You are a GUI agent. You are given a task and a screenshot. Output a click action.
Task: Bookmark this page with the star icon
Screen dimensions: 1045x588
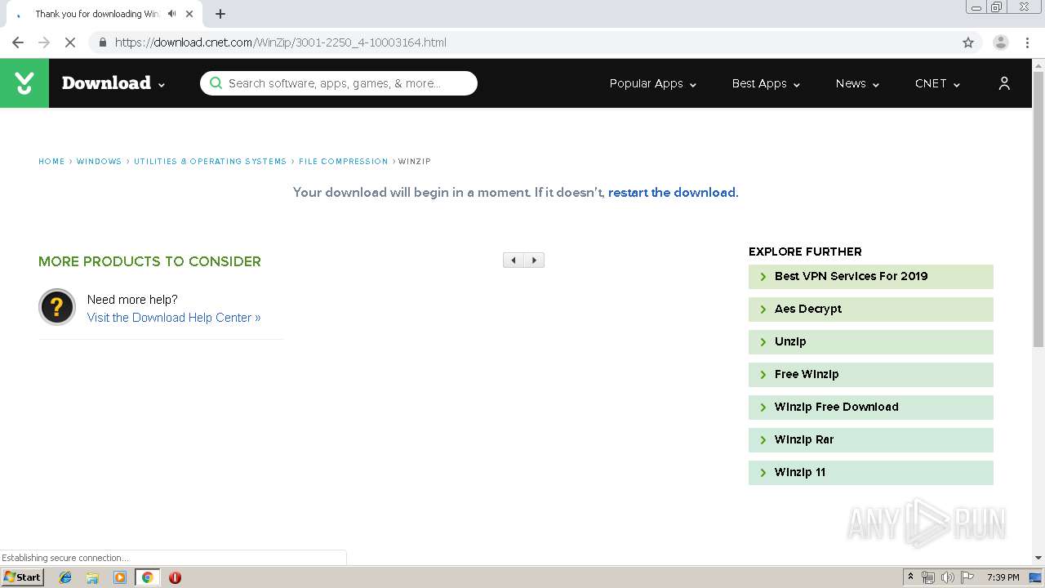tap(968, 42)
